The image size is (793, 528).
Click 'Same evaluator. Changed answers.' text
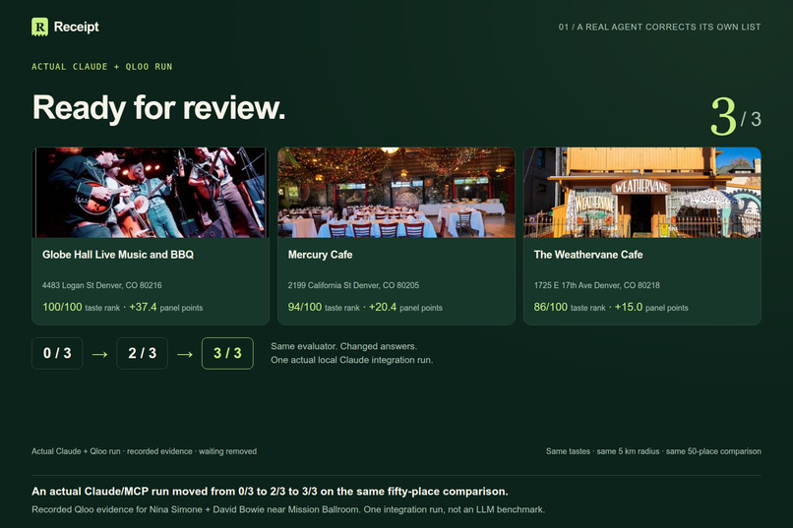[344, 346]
